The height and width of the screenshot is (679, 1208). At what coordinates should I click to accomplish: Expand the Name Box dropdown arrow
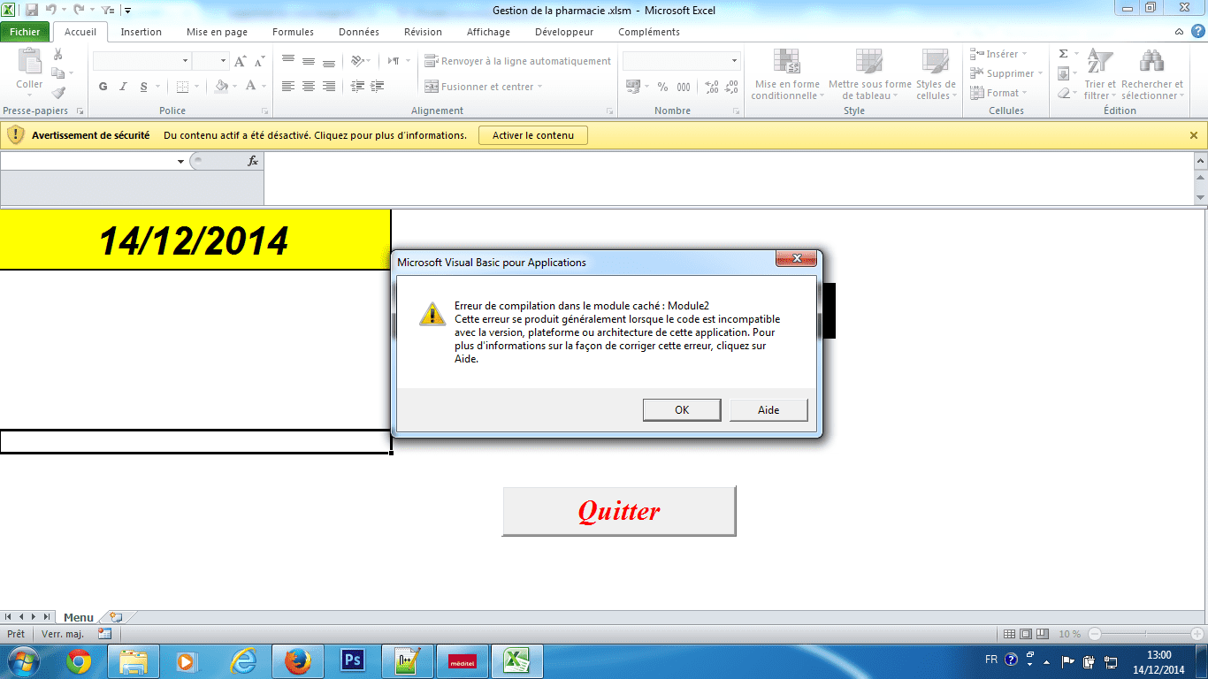180,161
